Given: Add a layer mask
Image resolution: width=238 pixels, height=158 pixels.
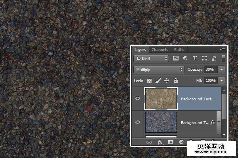Looking at the screenshot, I should [x=171, y=142].
